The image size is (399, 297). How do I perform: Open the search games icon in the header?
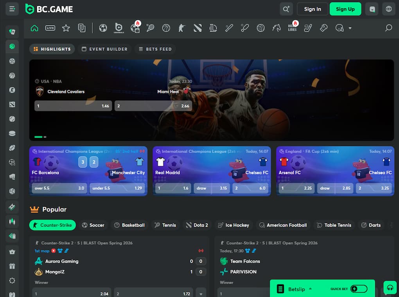[286, 9]
